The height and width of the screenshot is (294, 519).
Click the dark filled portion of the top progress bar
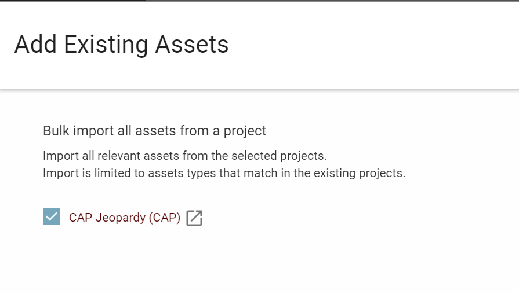pyautogui.click(x=73, y=1)
